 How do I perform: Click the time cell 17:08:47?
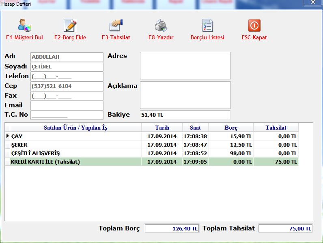(195, 145)
